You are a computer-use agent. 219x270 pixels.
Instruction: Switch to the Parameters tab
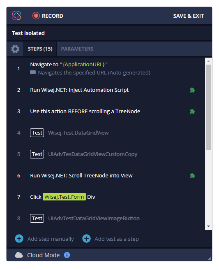tap(77, 49)
